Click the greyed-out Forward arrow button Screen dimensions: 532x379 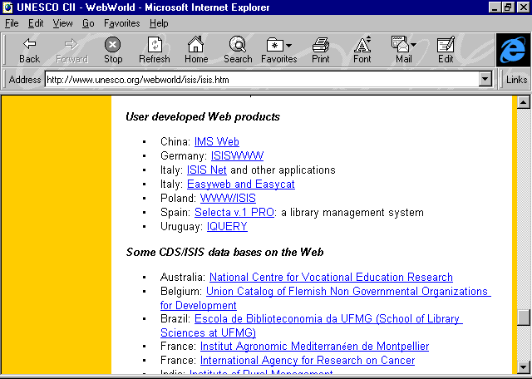pos(71,50)
